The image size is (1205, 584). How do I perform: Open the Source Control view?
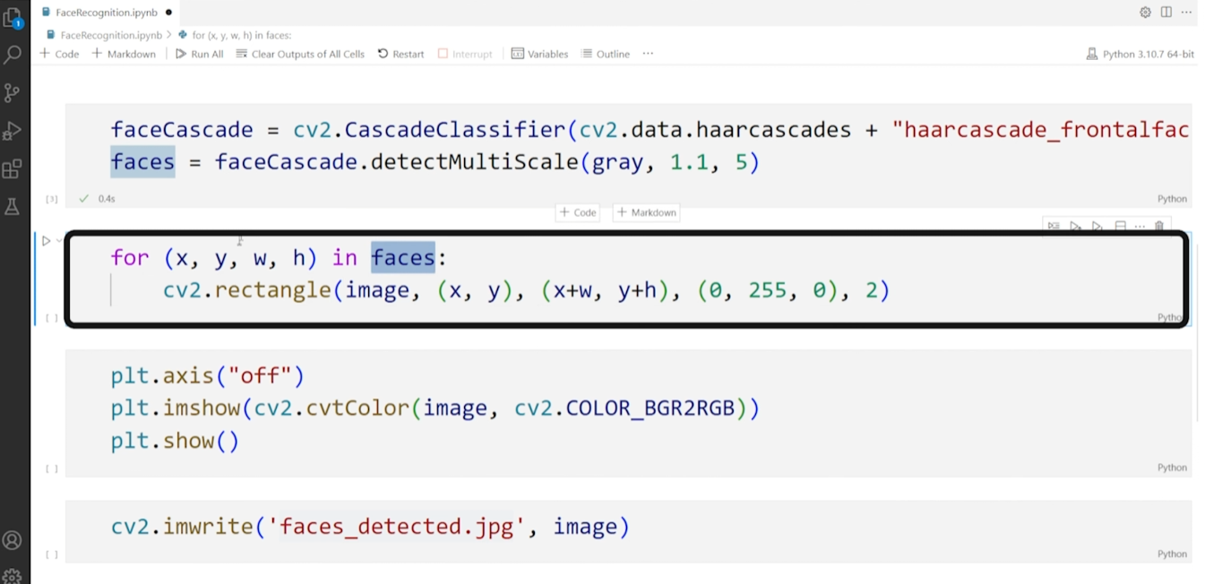coord(13,92)
